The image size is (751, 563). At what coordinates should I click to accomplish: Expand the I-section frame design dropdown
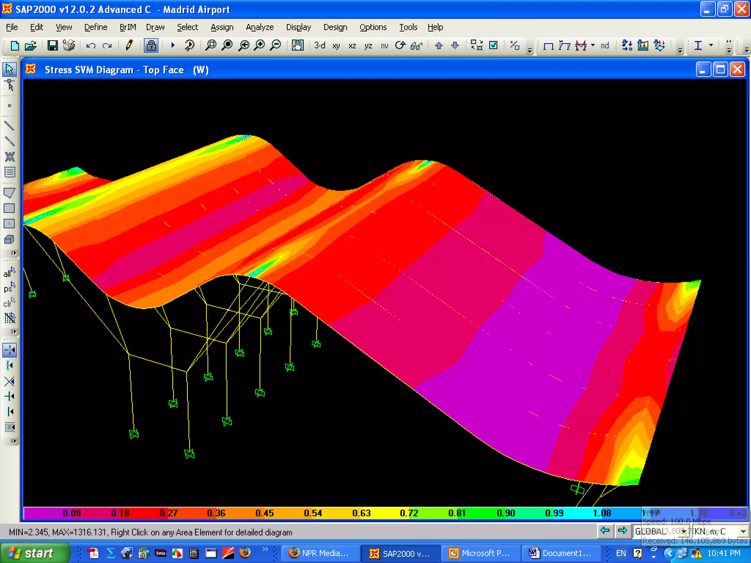click(711, 45)
